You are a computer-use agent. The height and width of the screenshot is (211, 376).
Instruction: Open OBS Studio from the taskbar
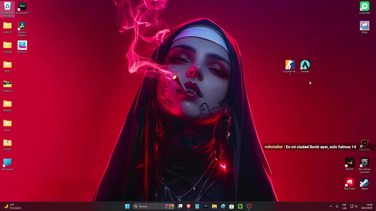pyautogui.click(x=249, y=206)
